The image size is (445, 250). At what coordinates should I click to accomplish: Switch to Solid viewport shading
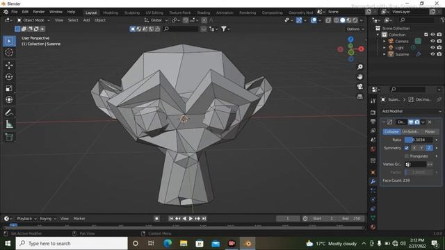343,20
